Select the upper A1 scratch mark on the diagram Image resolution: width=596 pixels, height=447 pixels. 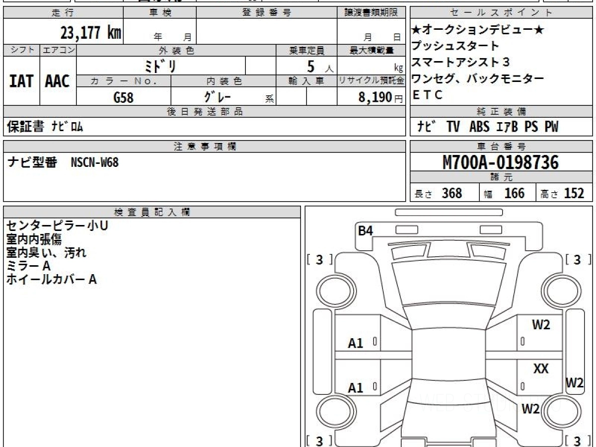355,343
